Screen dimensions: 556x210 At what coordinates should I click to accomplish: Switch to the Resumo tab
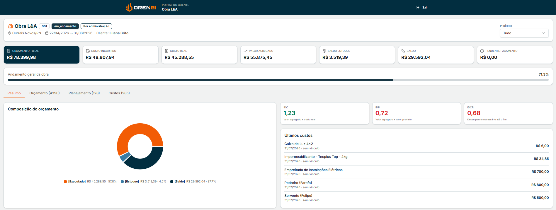(x=14, y=93)
